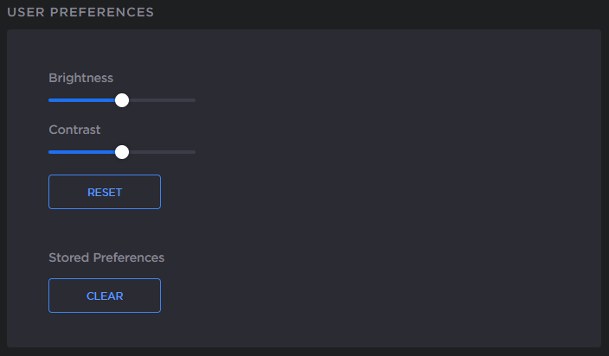
Task: Click the USER PREFERENCES section heading
Action: tap(80, 12)
